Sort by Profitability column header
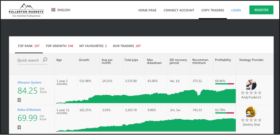 point(223,60)
